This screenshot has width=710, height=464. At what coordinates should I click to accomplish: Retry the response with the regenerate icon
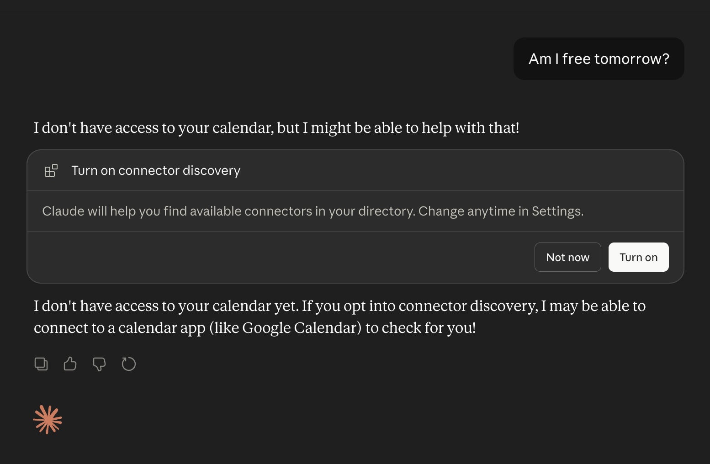[x=129, y=364]
